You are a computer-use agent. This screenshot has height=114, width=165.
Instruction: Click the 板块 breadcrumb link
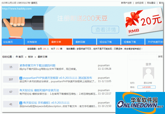(31, 57)
